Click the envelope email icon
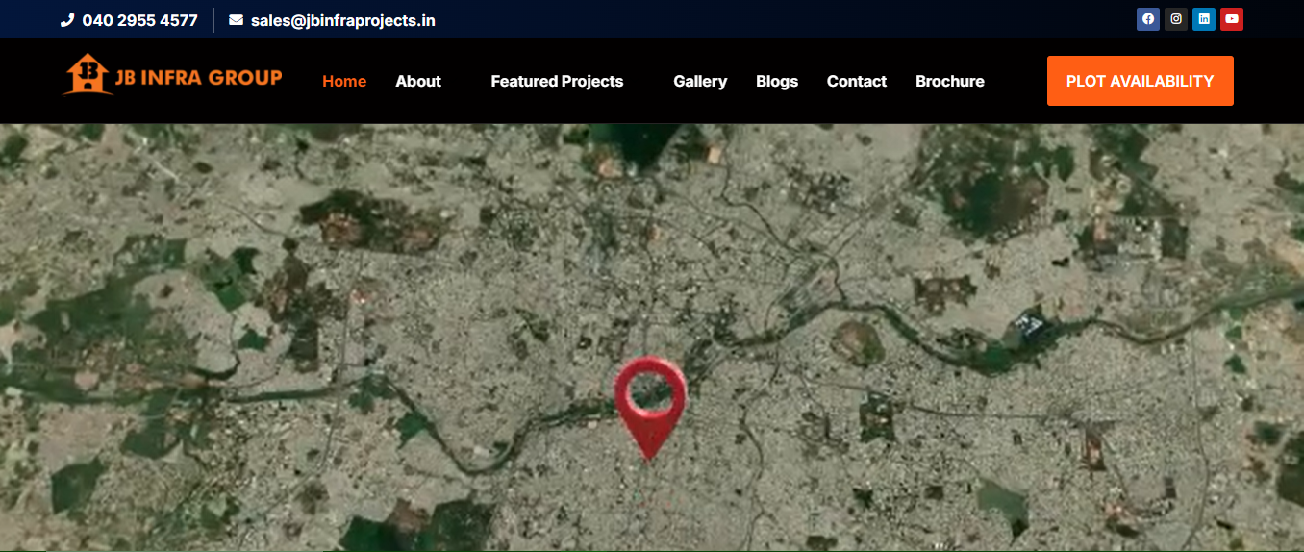This screenshot has width=1304, height=552. pyautogui.click(x=237, y=20)
